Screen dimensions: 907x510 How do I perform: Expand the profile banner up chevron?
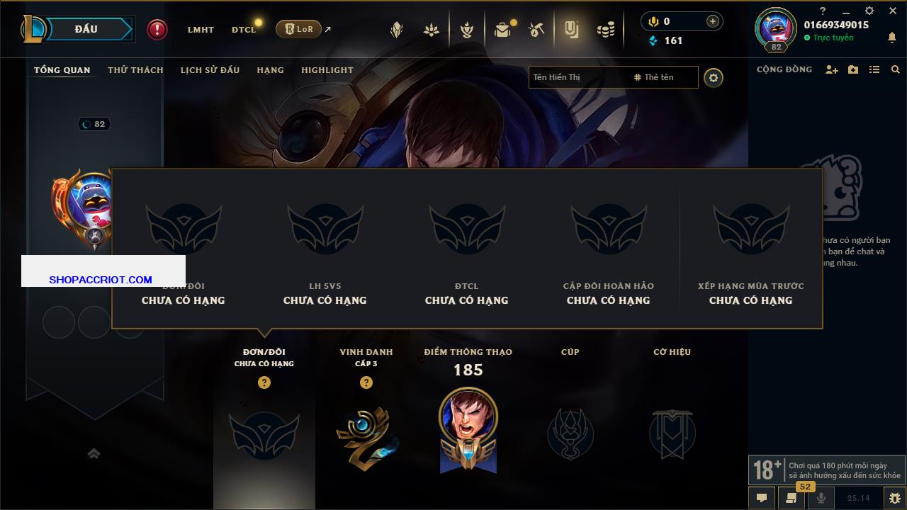94,453
